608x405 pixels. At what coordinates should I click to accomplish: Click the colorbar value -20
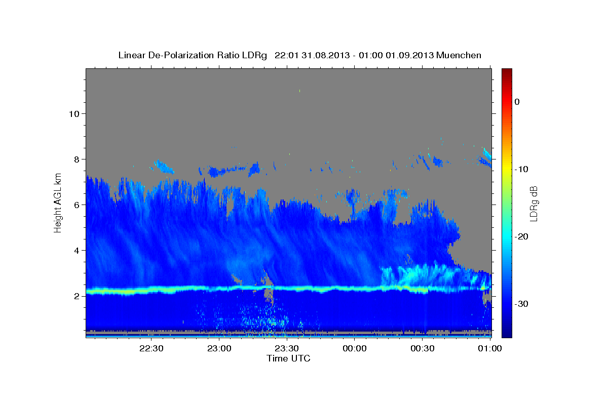[x=521, y=236]
